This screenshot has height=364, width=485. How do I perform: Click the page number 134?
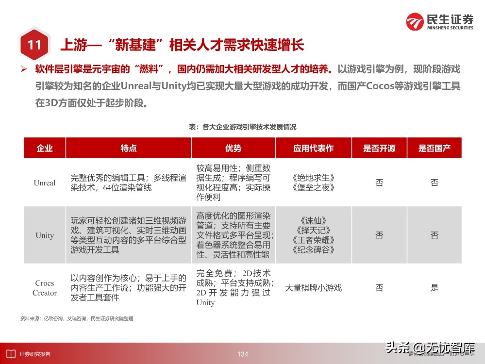[x=243, y=354]
